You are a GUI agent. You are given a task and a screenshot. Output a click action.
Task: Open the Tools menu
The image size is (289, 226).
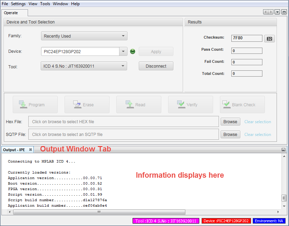pos(45,4)
